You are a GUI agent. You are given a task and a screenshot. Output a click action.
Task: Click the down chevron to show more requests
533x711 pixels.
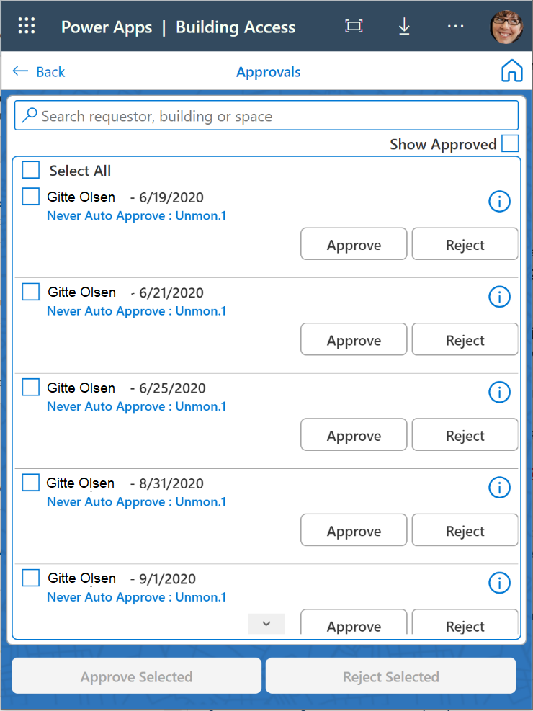click(x=266, y=624)
